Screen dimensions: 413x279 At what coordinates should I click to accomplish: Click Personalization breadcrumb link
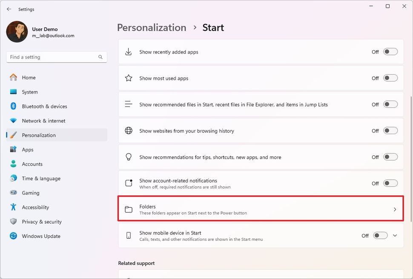pyautogui.click(x=152, y=28)
